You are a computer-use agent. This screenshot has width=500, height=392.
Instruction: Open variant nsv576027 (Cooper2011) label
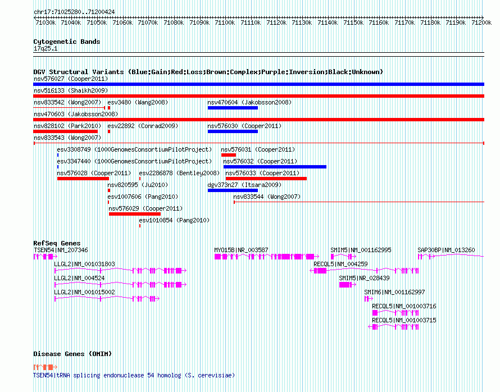tap(71, 79)
